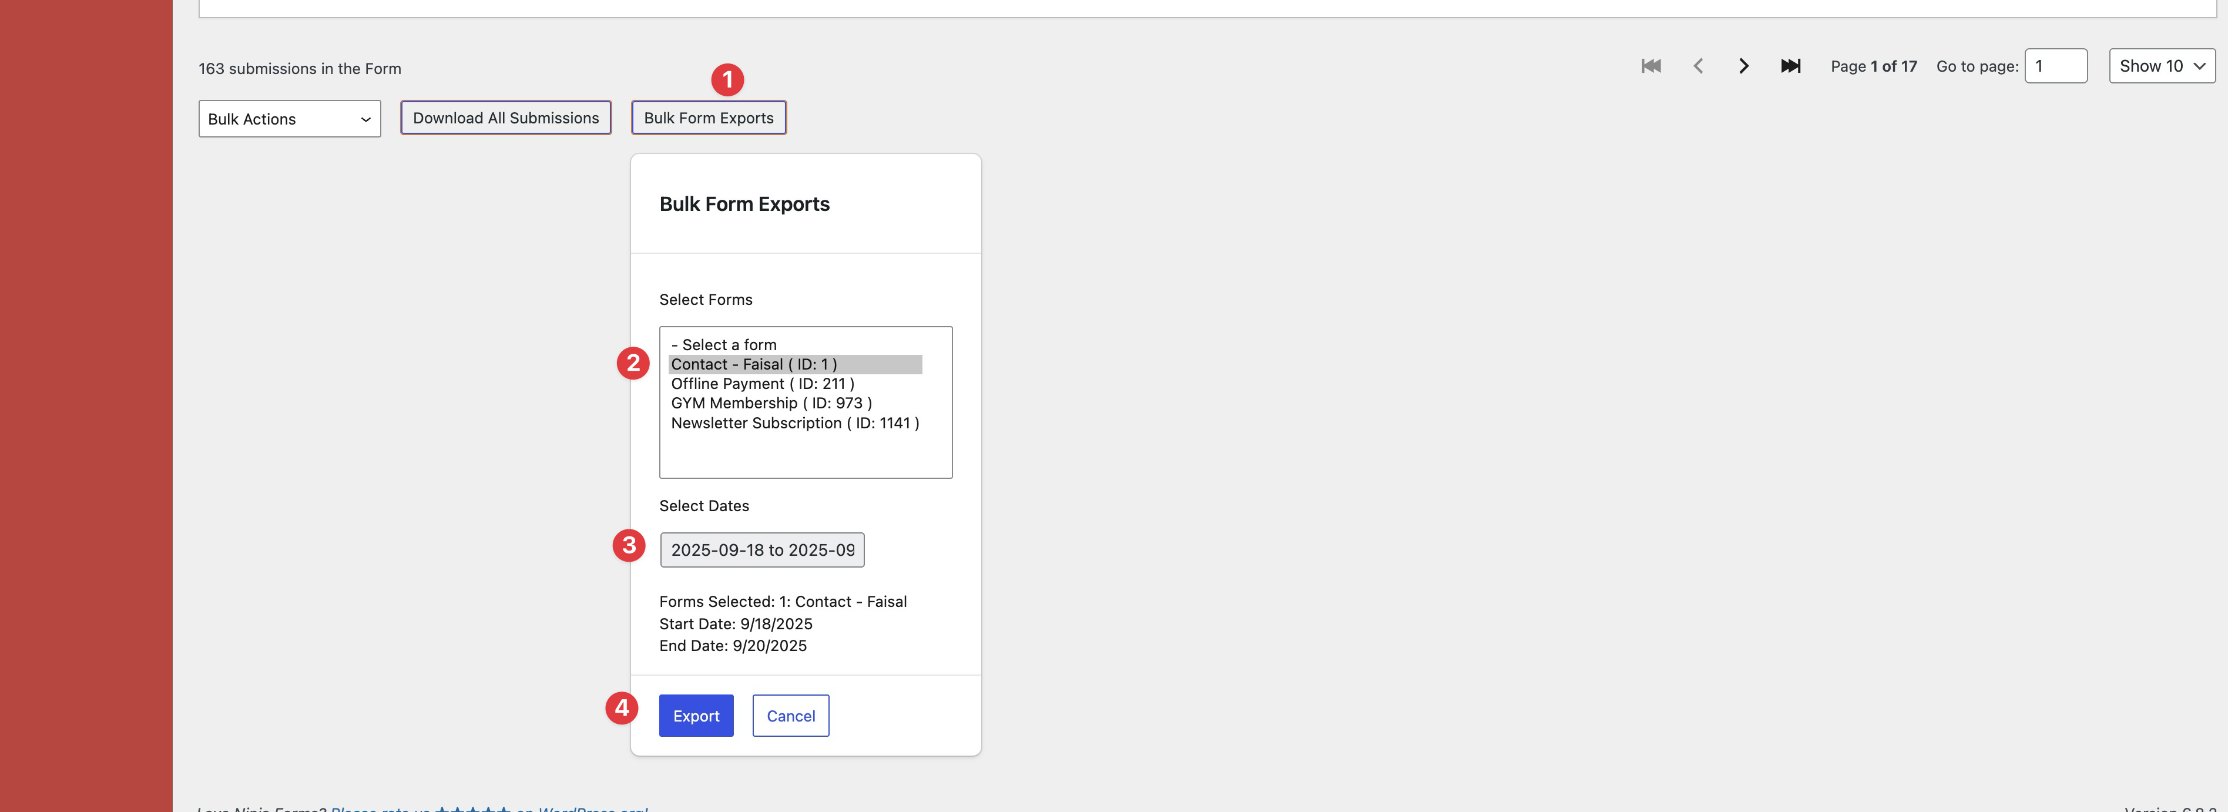
Task: Select Newsletter Subscription form option
Action: pos(794,423)
